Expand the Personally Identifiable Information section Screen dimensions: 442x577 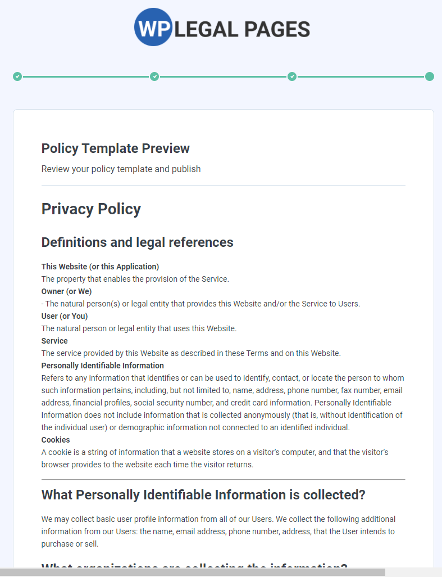tap(102, 366)
